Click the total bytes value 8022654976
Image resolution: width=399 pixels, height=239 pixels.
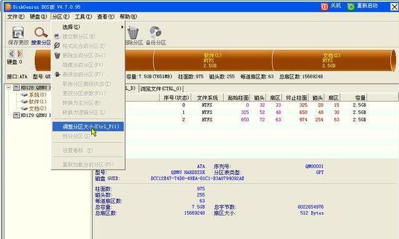[x=310, y=207]
